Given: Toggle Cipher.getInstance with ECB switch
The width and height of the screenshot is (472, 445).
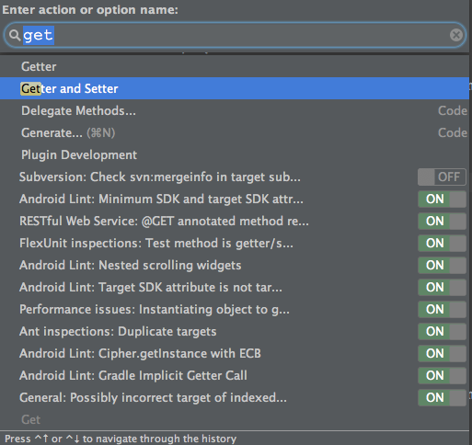Looking at the screenshot, I should click(x=442, y=353).
